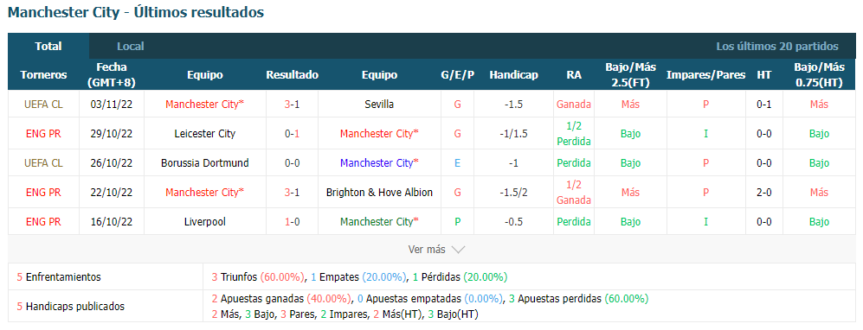
Task: Click the Resultado column header
Action: click(x=293, y=75)
